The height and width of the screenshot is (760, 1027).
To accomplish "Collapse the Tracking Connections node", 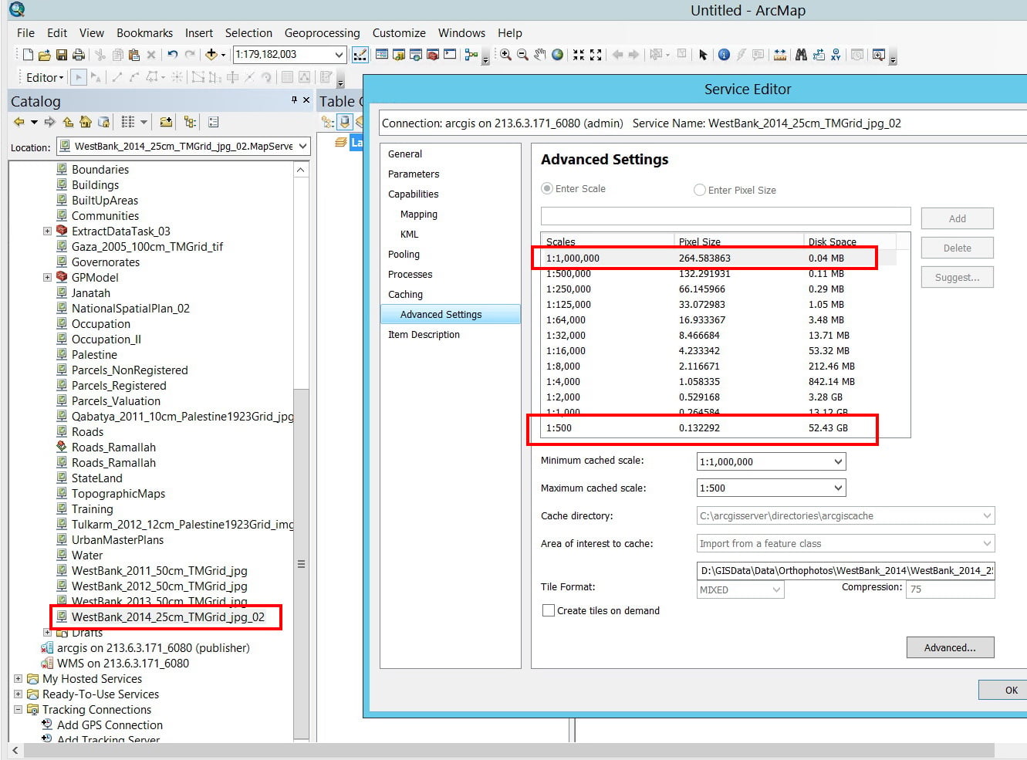I will (x=18, y=710).
